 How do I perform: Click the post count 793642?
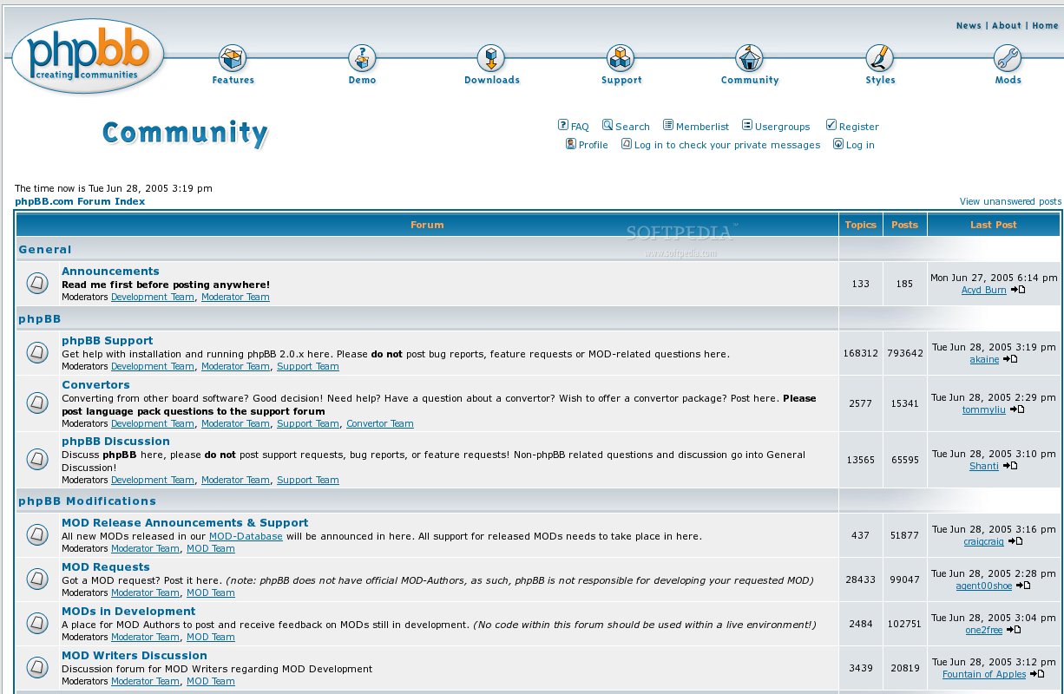click(905, 353)
